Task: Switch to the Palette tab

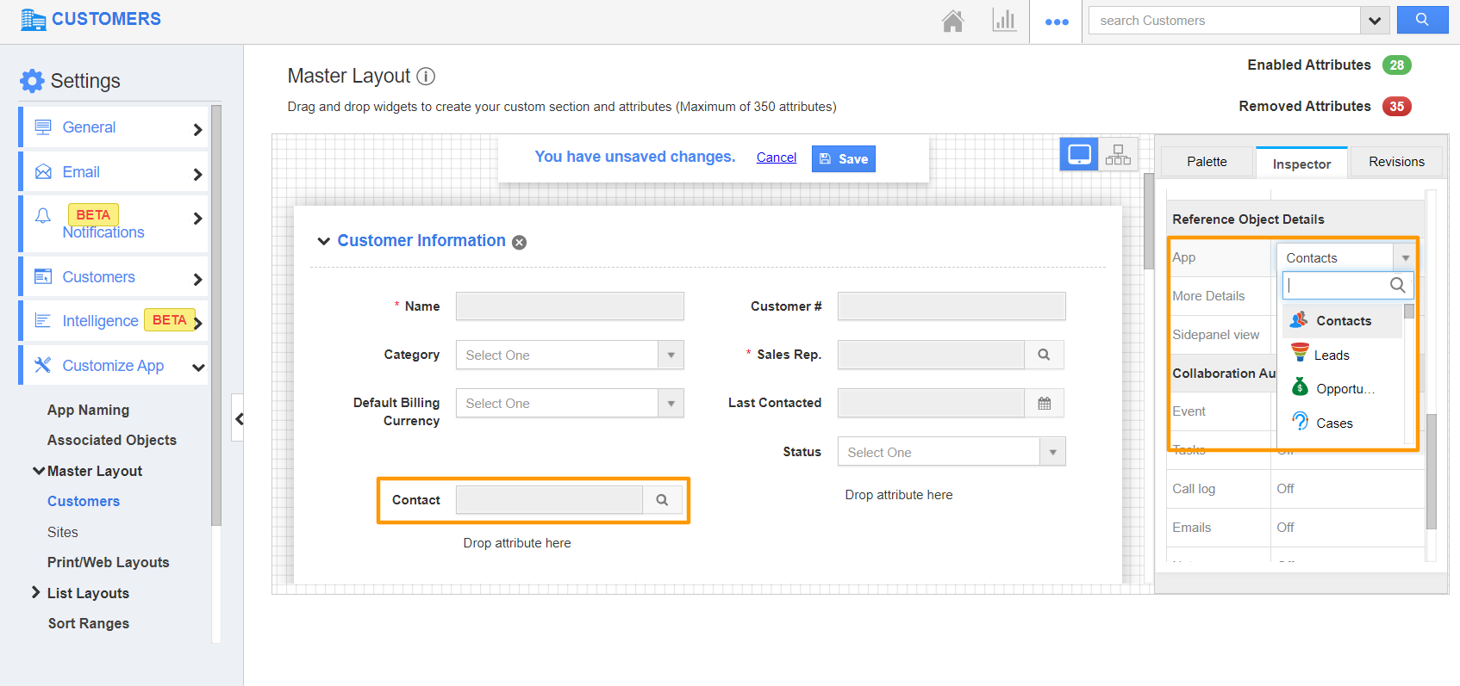Action: coord(1207,162)
